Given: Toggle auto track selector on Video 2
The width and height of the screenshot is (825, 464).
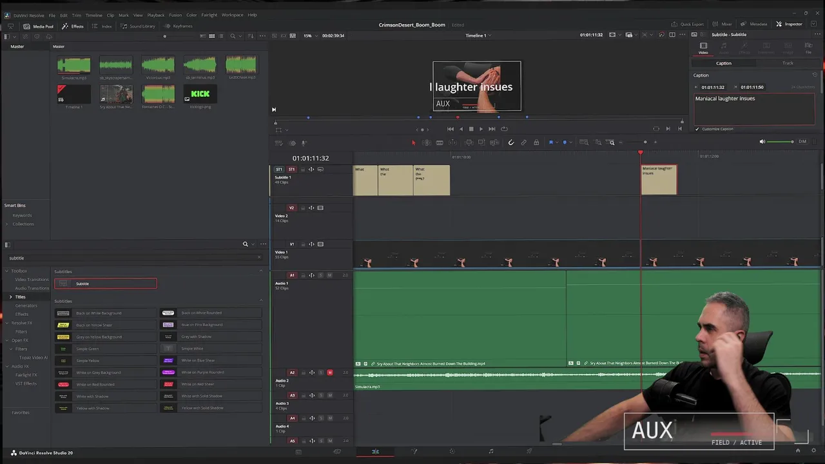Looking at the screenshot, I should pos(311,208).
